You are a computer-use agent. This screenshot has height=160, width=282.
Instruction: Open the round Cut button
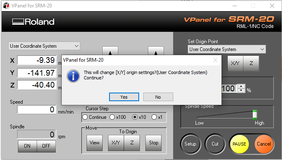pos(215,144)
